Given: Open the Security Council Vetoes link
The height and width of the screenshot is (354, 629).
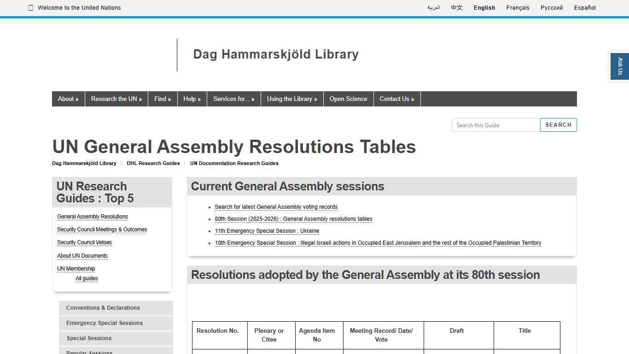Looking at the screenshot, I should (x=84, y=242).
